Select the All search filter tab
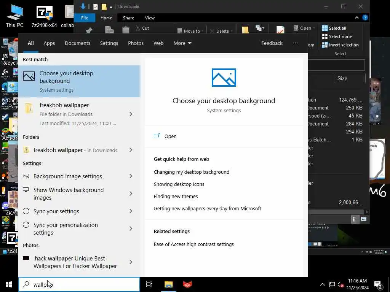390x292 pixels. [x=30, y=43]
